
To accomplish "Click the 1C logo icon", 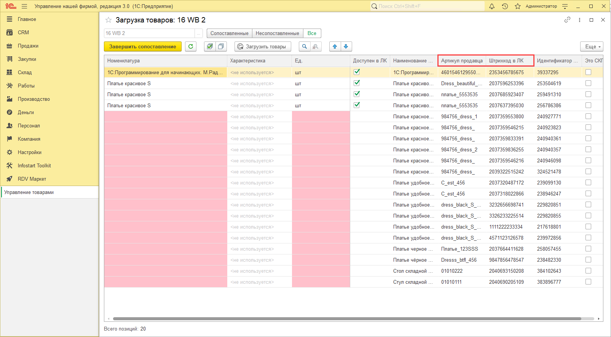I will pyautogui.click(x=11, y=6).
